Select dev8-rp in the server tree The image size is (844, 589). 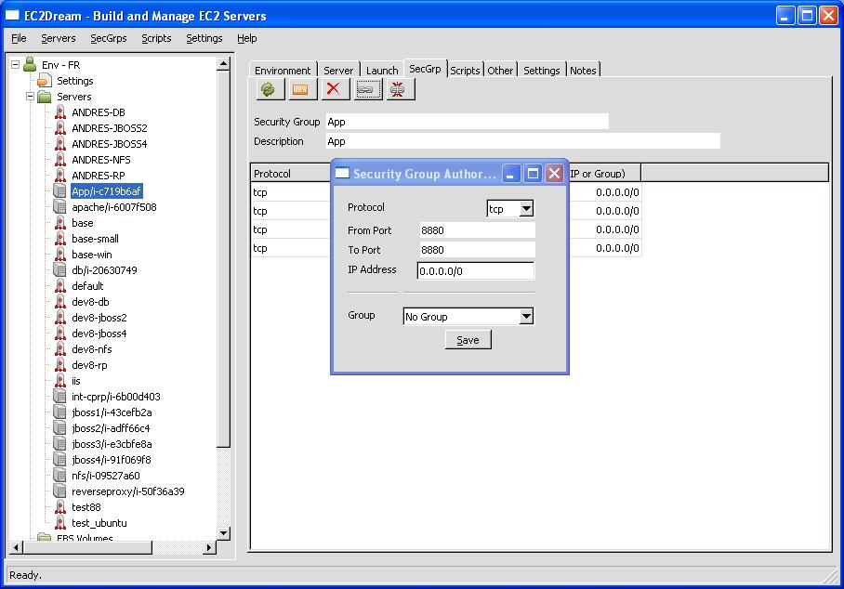(x=89, y=365)
